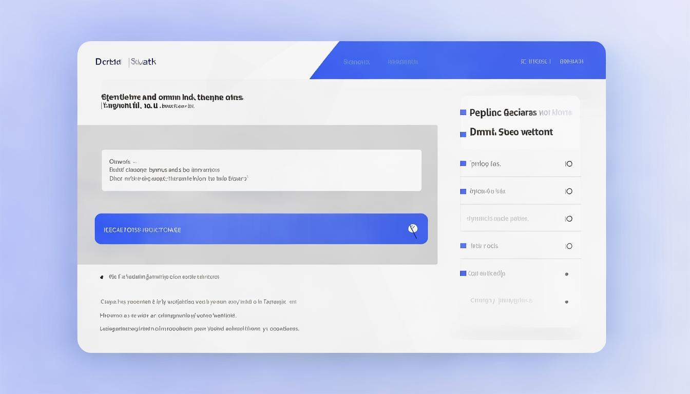690x394 pixels.
Task: Open the second menu item in the blue header
Action: [402, 62]
